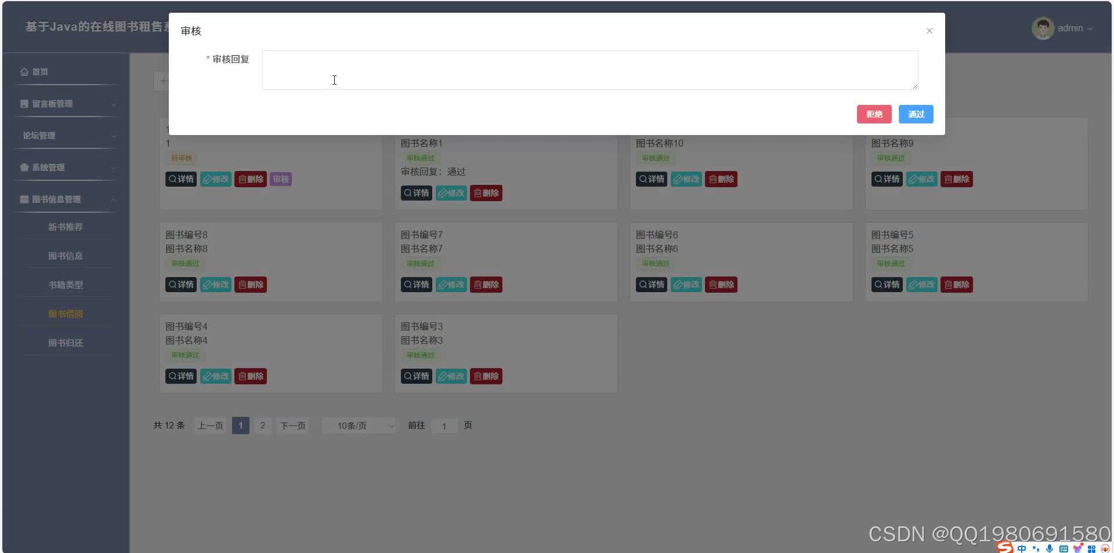Open the 10条/页 page size dropdown
Viewport: 1114px width, 553px height.
tap(359, 426)
